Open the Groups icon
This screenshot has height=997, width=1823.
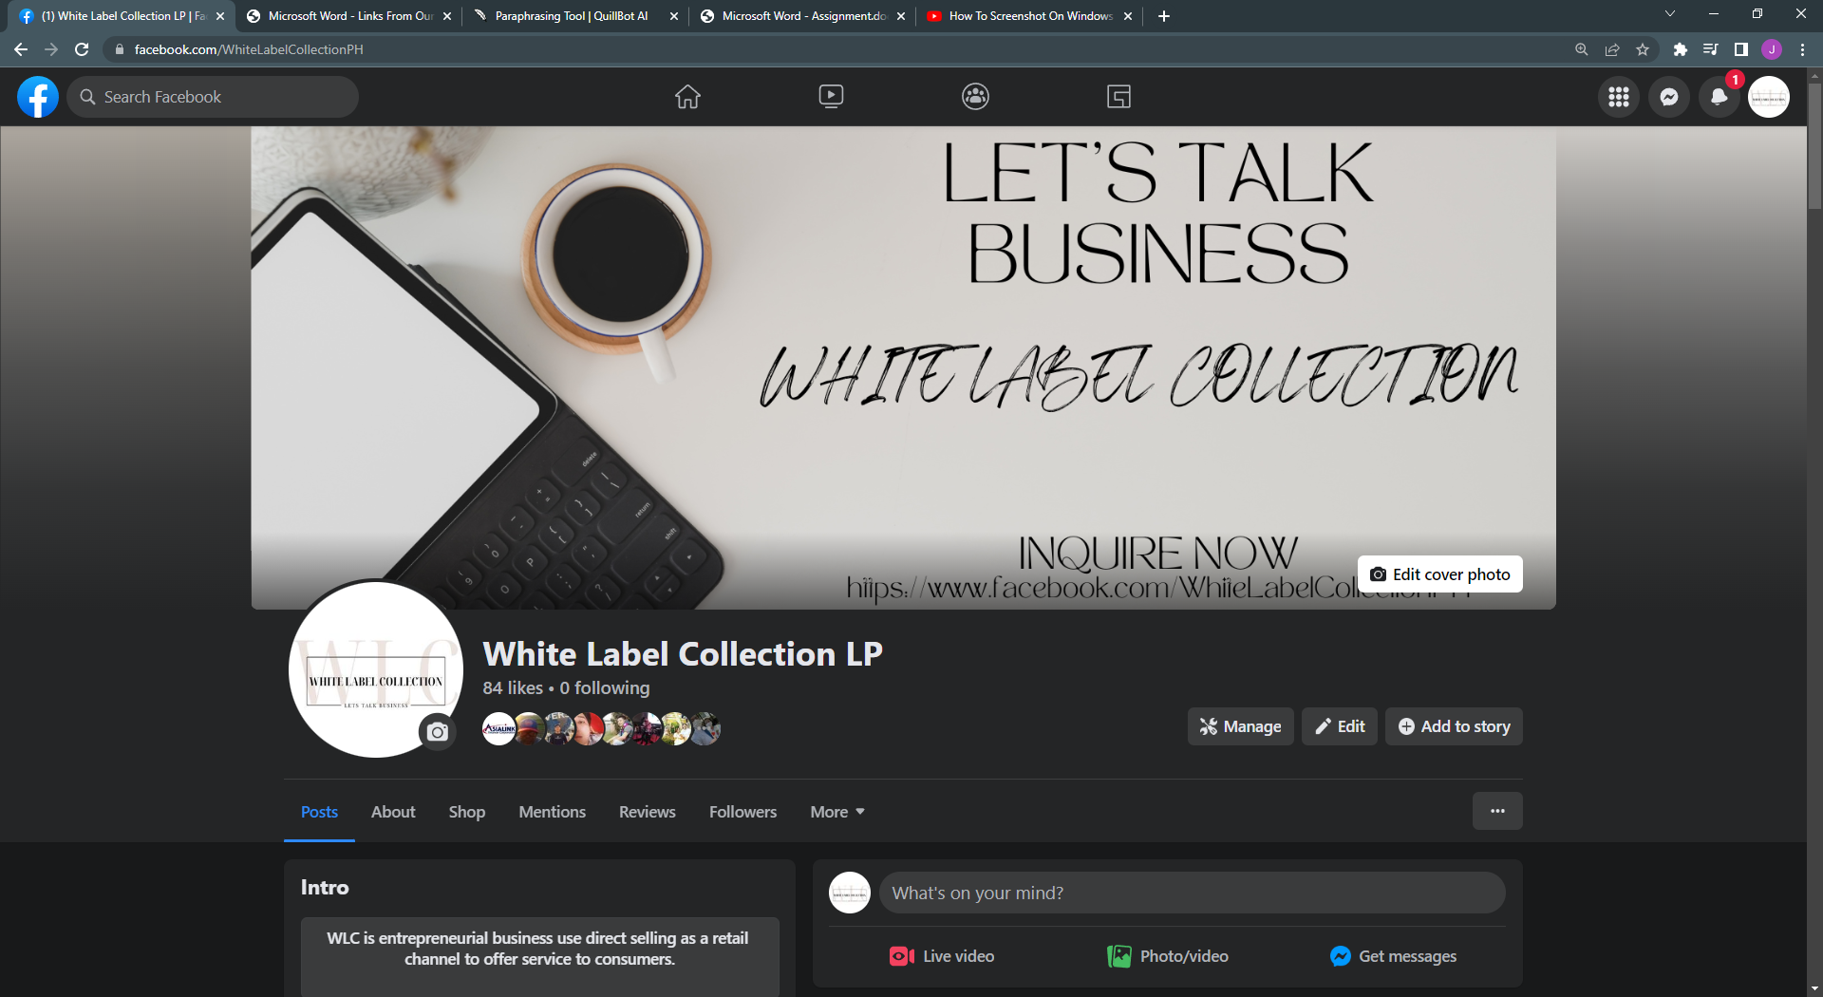point(975,97)
